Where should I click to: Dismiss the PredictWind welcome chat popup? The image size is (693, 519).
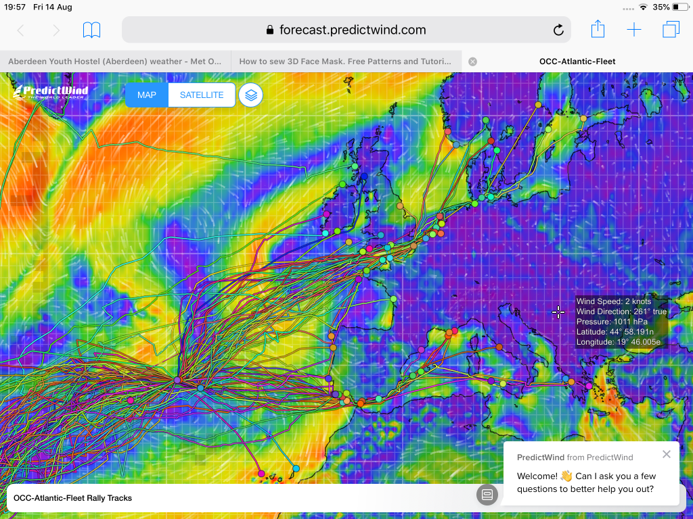point(667,454)
